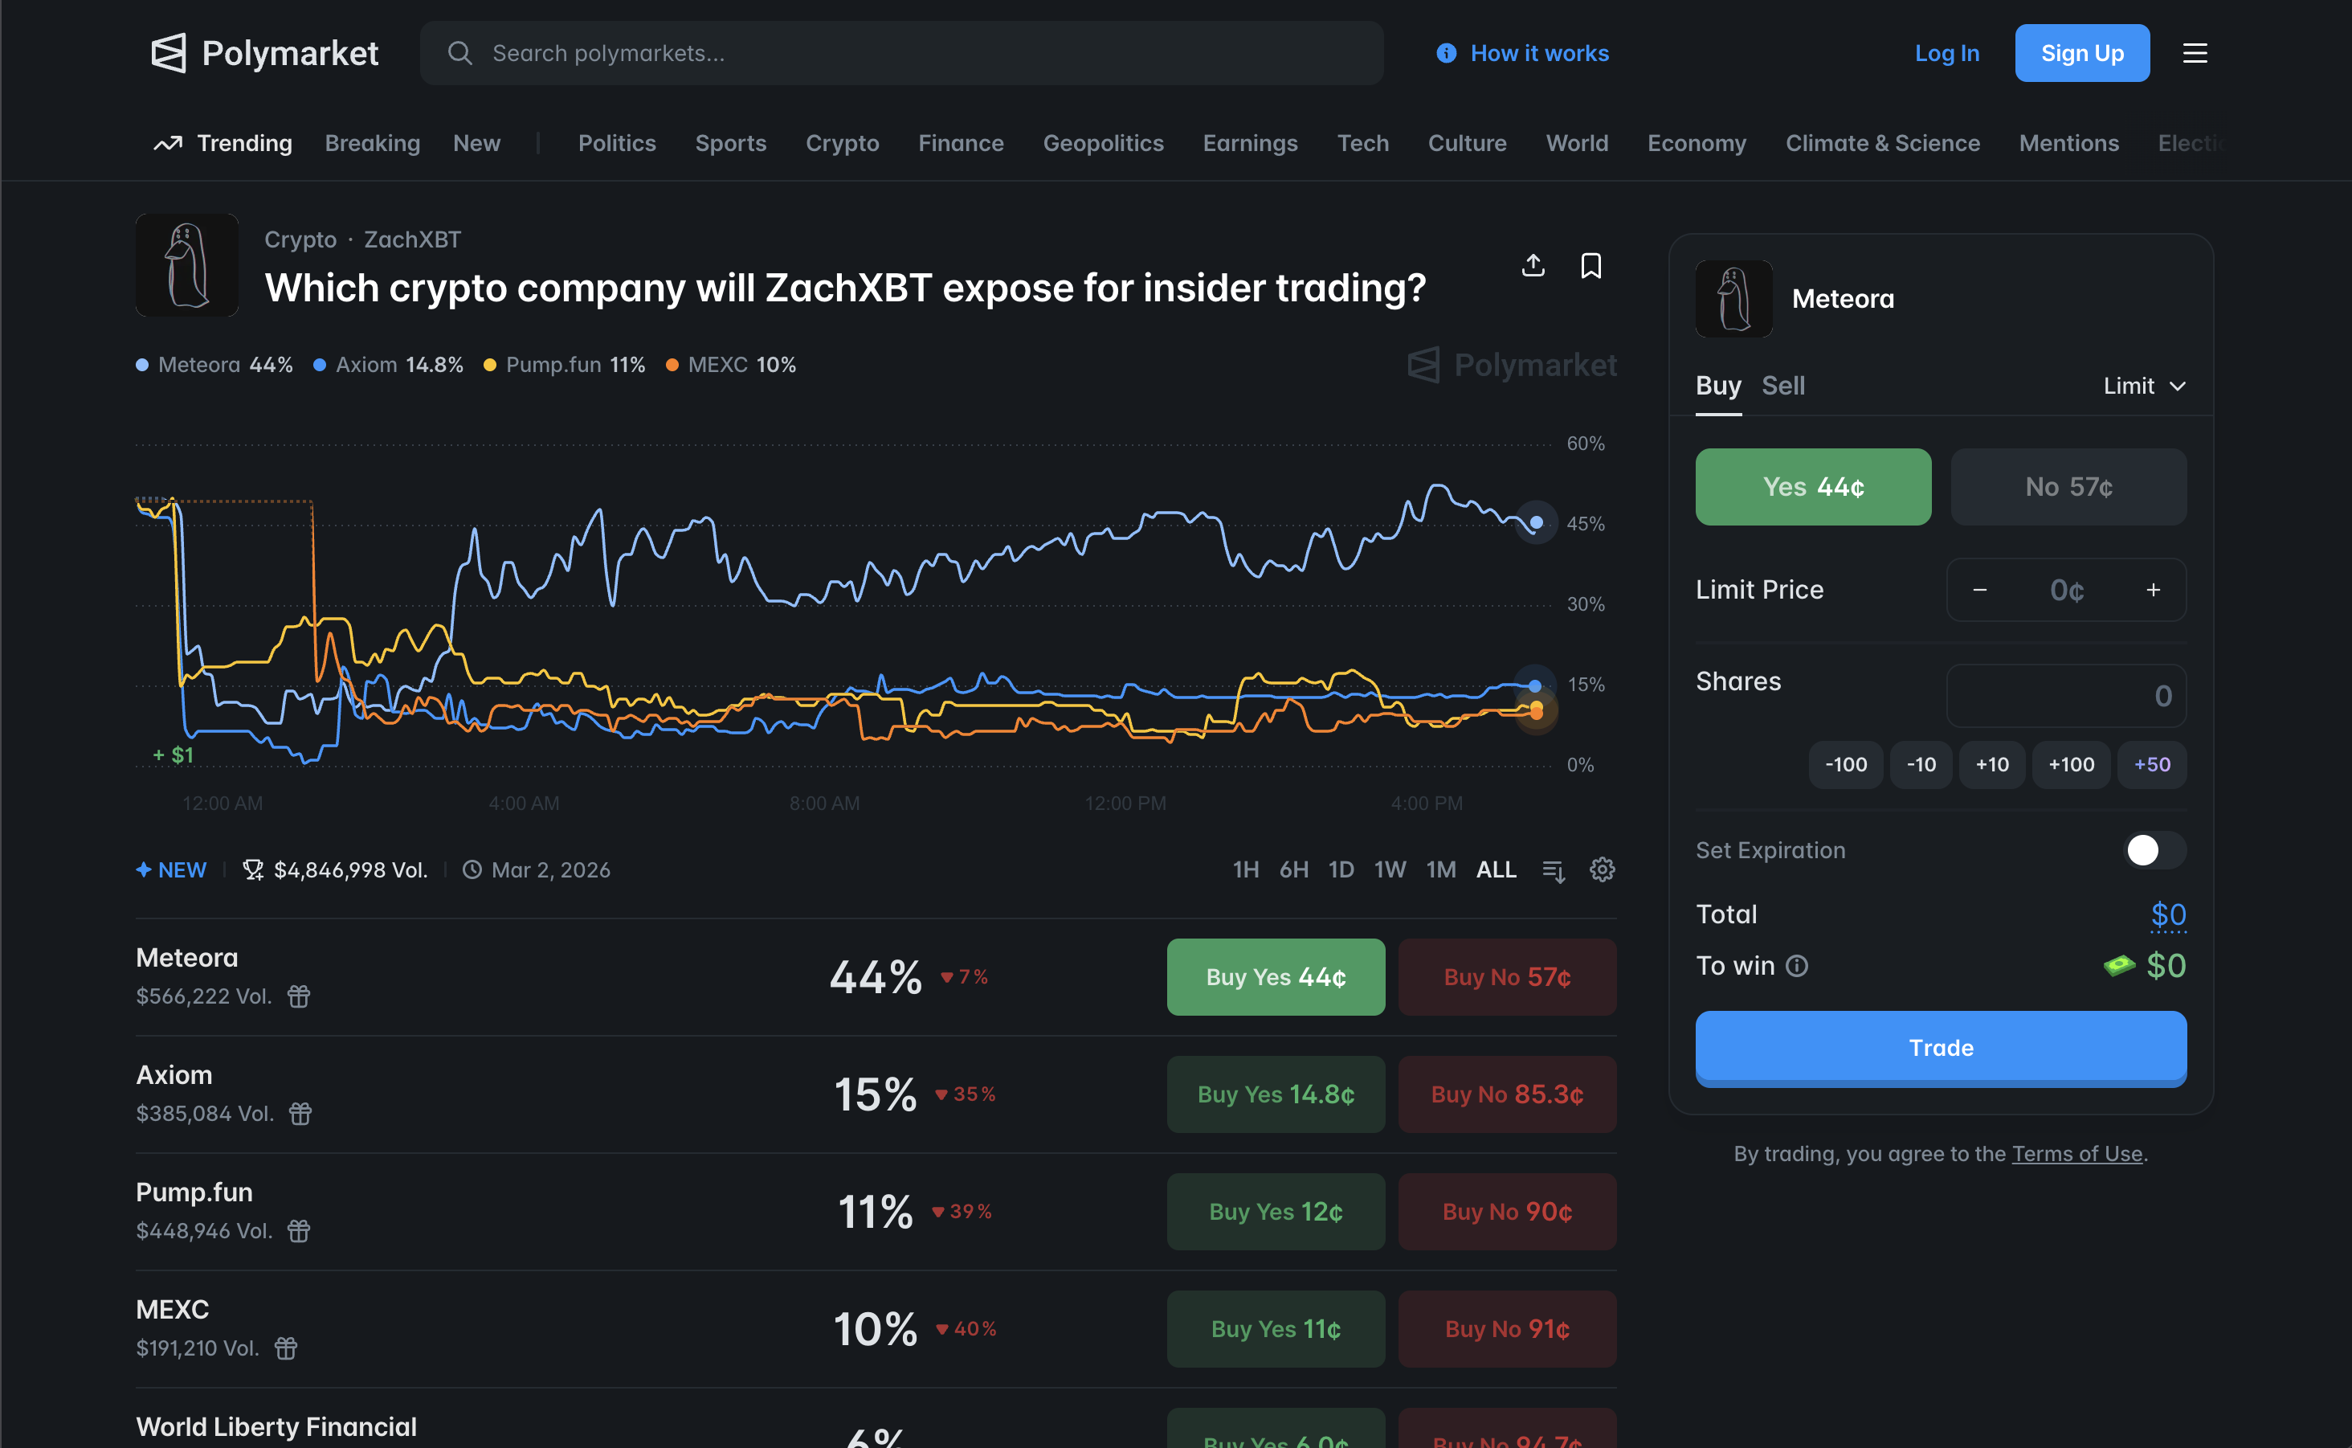Switch to the Sell tab
The width and height of the screenshot is (2352, 1448).
(1782, 386)
